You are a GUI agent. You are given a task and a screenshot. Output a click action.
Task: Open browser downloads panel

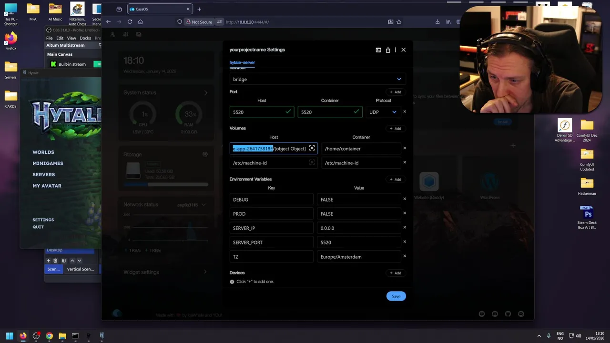click(437, 22)
